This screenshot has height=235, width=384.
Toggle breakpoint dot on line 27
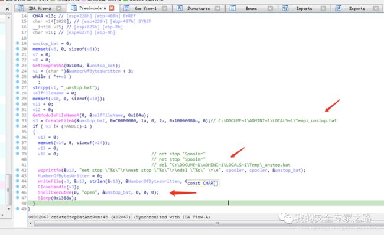pyautogui.click(x=18, y=87)
